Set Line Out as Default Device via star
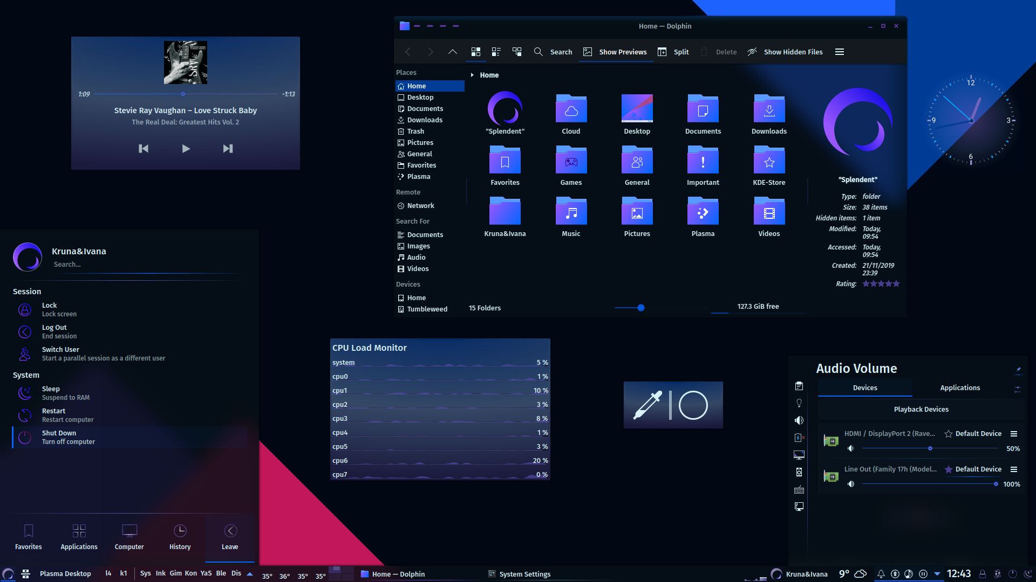This screenshot has width=1036, height=582. [x=949, y=469]
